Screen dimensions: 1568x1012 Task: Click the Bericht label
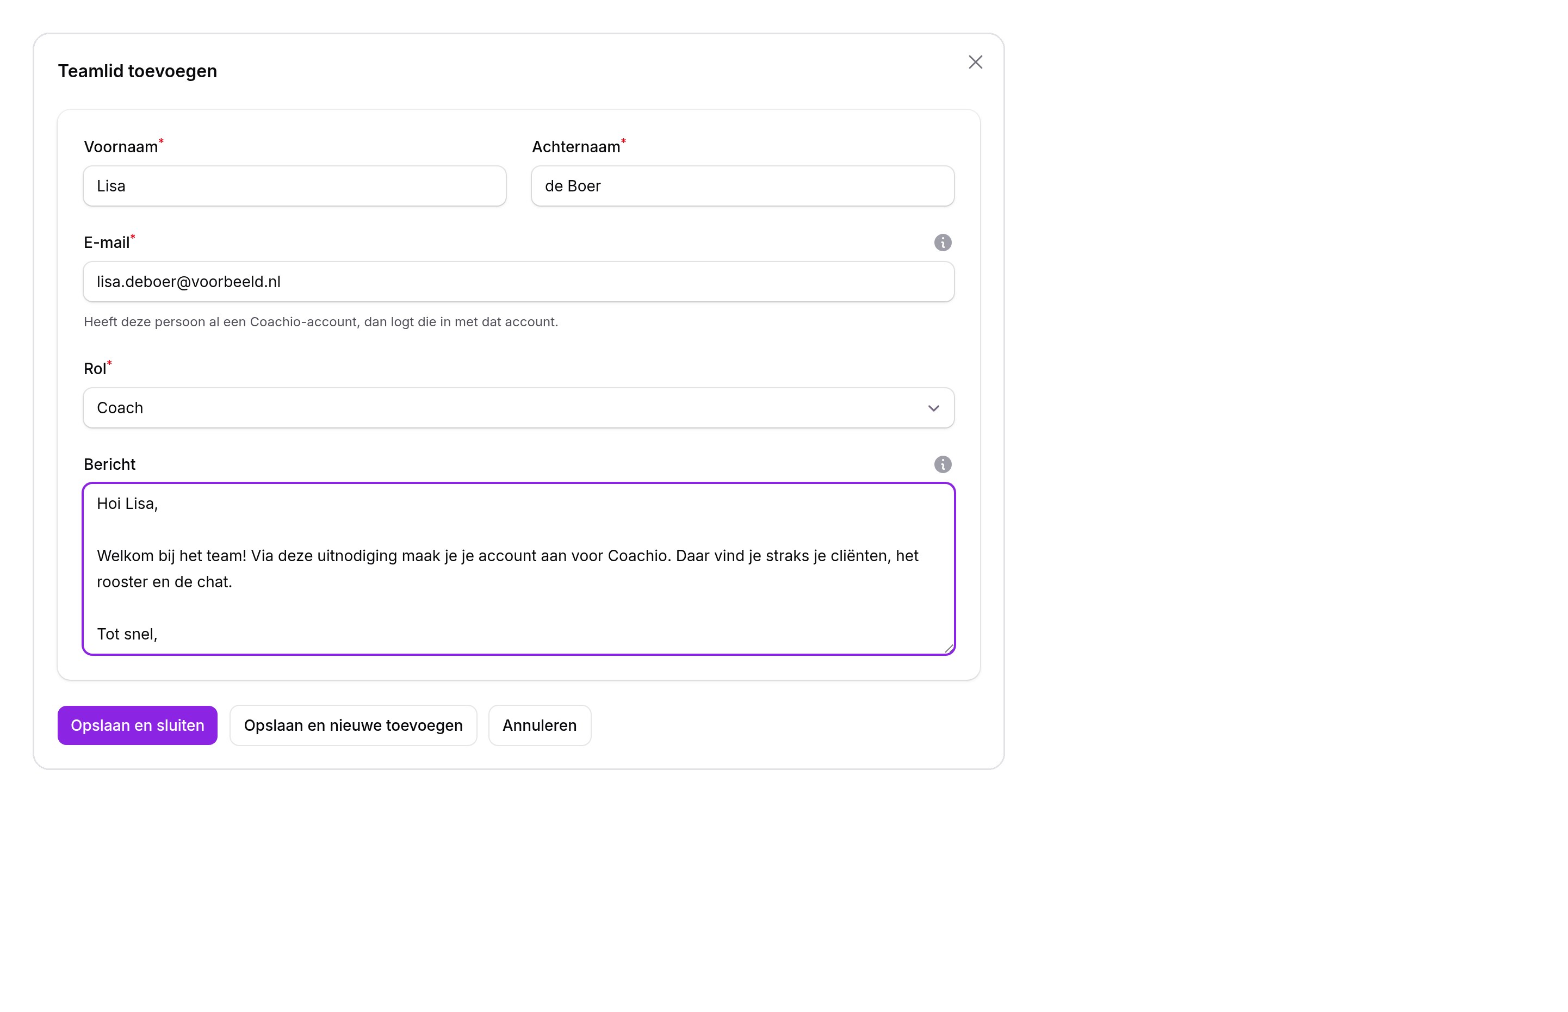tap(110, 464)
